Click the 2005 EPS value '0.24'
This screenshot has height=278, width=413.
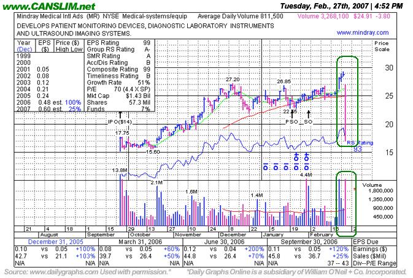43,96
